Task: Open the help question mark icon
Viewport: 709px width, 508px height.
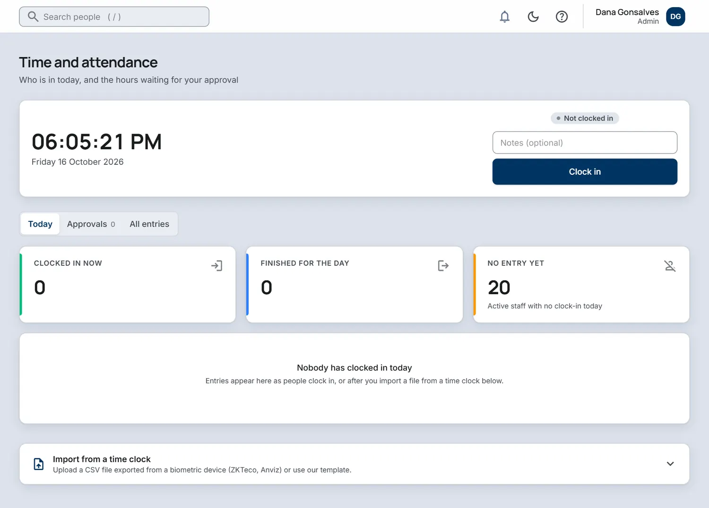Action: (x=562, y=17)
